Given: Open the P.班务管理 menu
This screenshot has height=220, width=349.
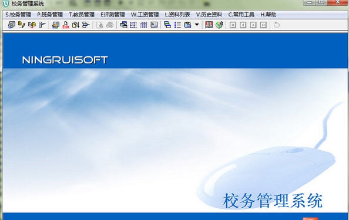Looking at the screenshot, I should coord(50,15).
